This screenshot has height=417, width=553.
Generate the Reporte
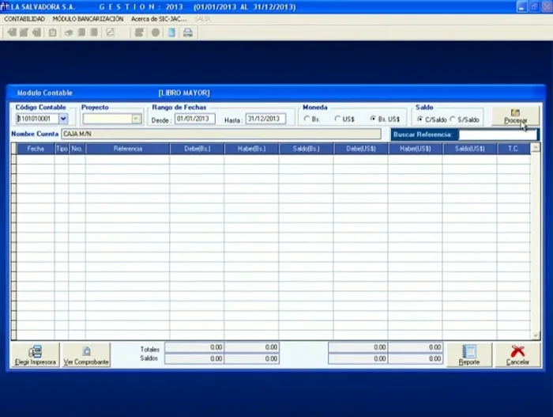[469, 355]
